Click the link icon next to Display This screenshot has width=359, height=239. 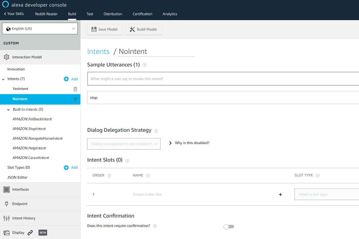(30, 232)
